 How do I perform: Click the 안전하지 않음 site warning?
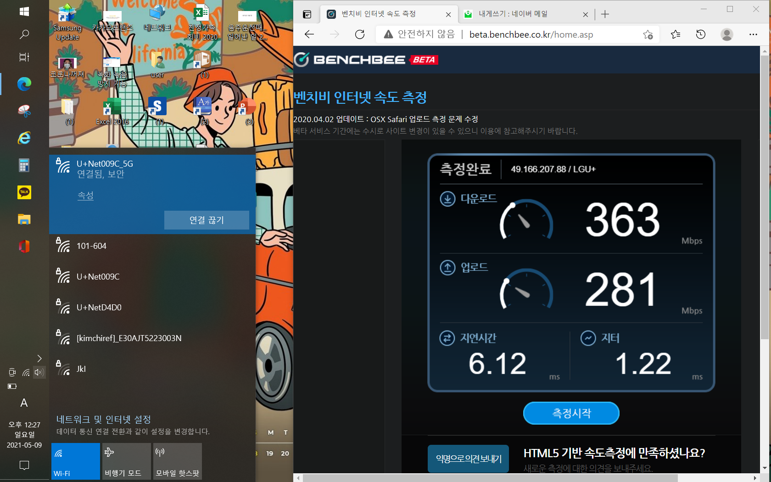pos(419,34)
